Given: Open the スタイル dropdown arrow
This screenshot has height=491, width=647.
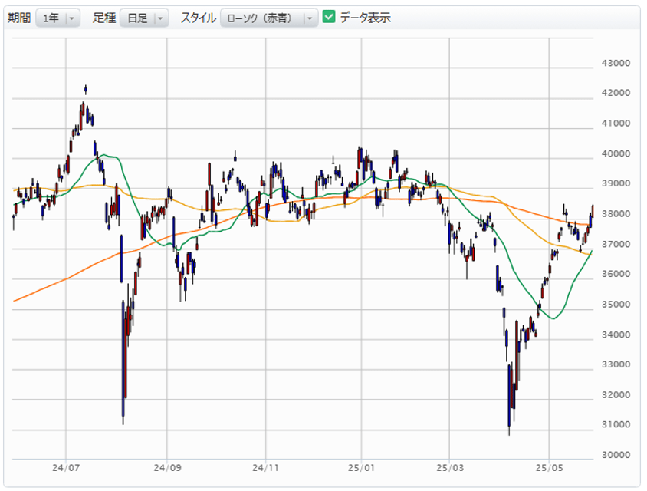Looking at the screenshot, I should [x=309, y=18].
